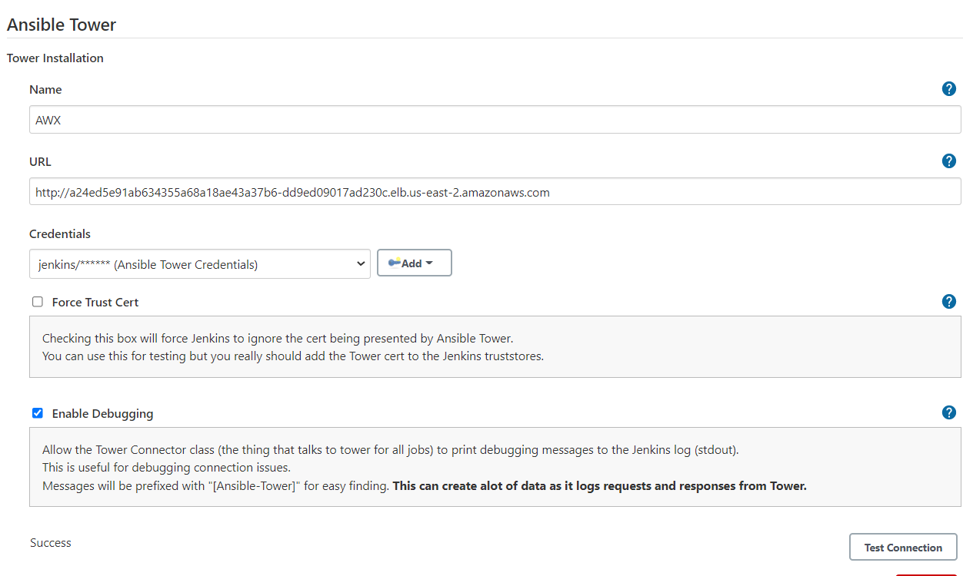
Task: Click into the URL input field
Action: click(495, 192)
